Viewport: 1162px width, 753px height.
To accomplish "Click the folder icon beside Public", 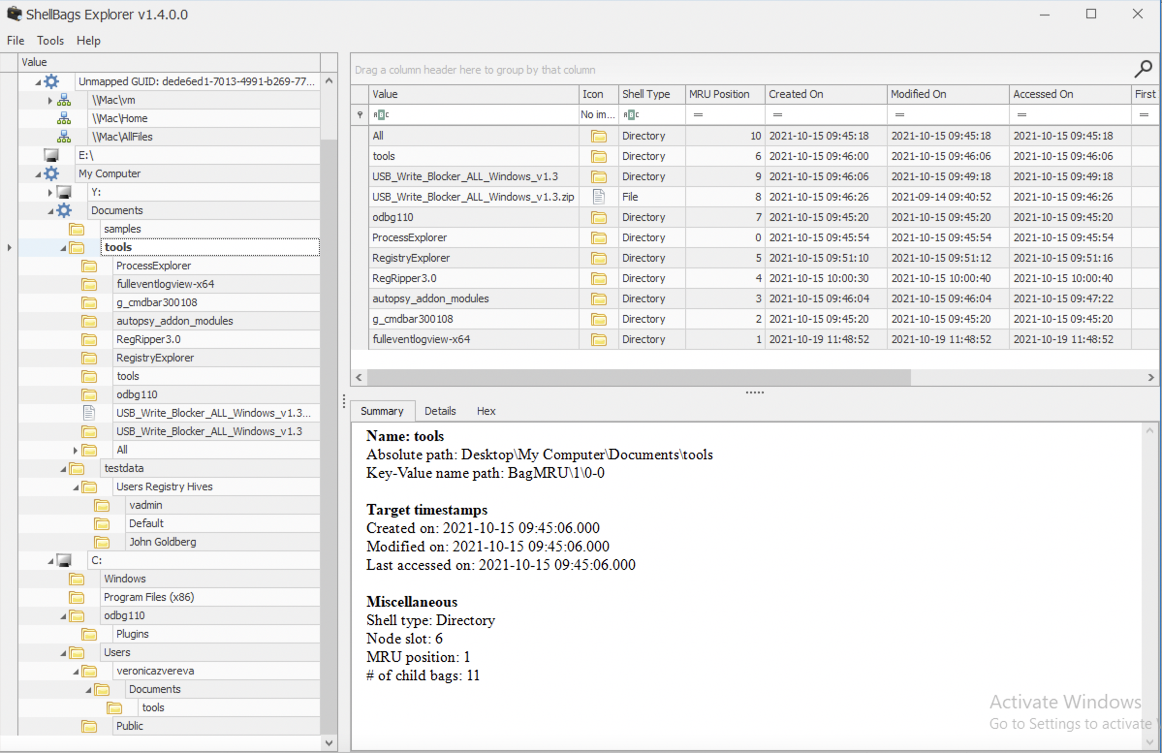I will click(89, 726).
